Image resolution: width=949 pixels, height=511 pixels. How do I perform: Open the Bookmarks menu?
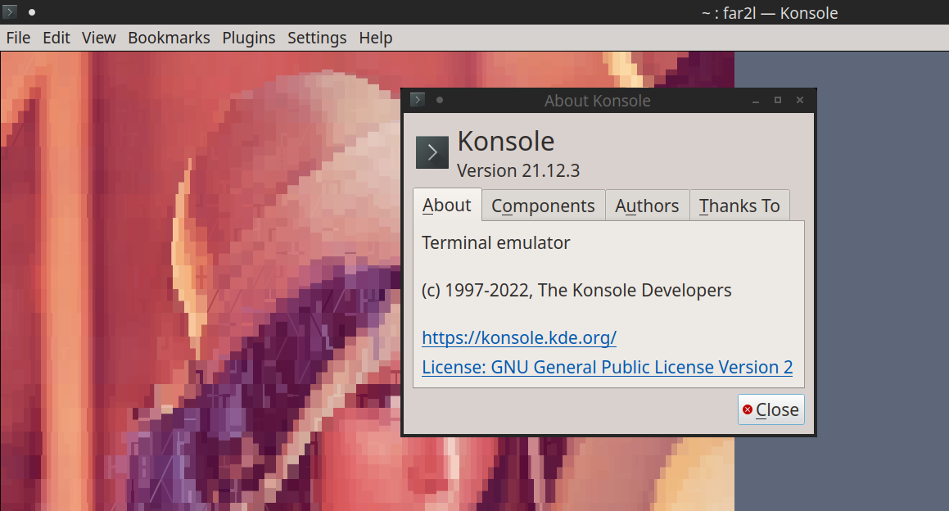[x=169, y=38]
